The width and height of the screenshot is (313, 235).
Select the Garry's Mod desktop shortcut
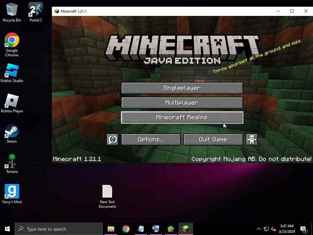coord(12,194)
